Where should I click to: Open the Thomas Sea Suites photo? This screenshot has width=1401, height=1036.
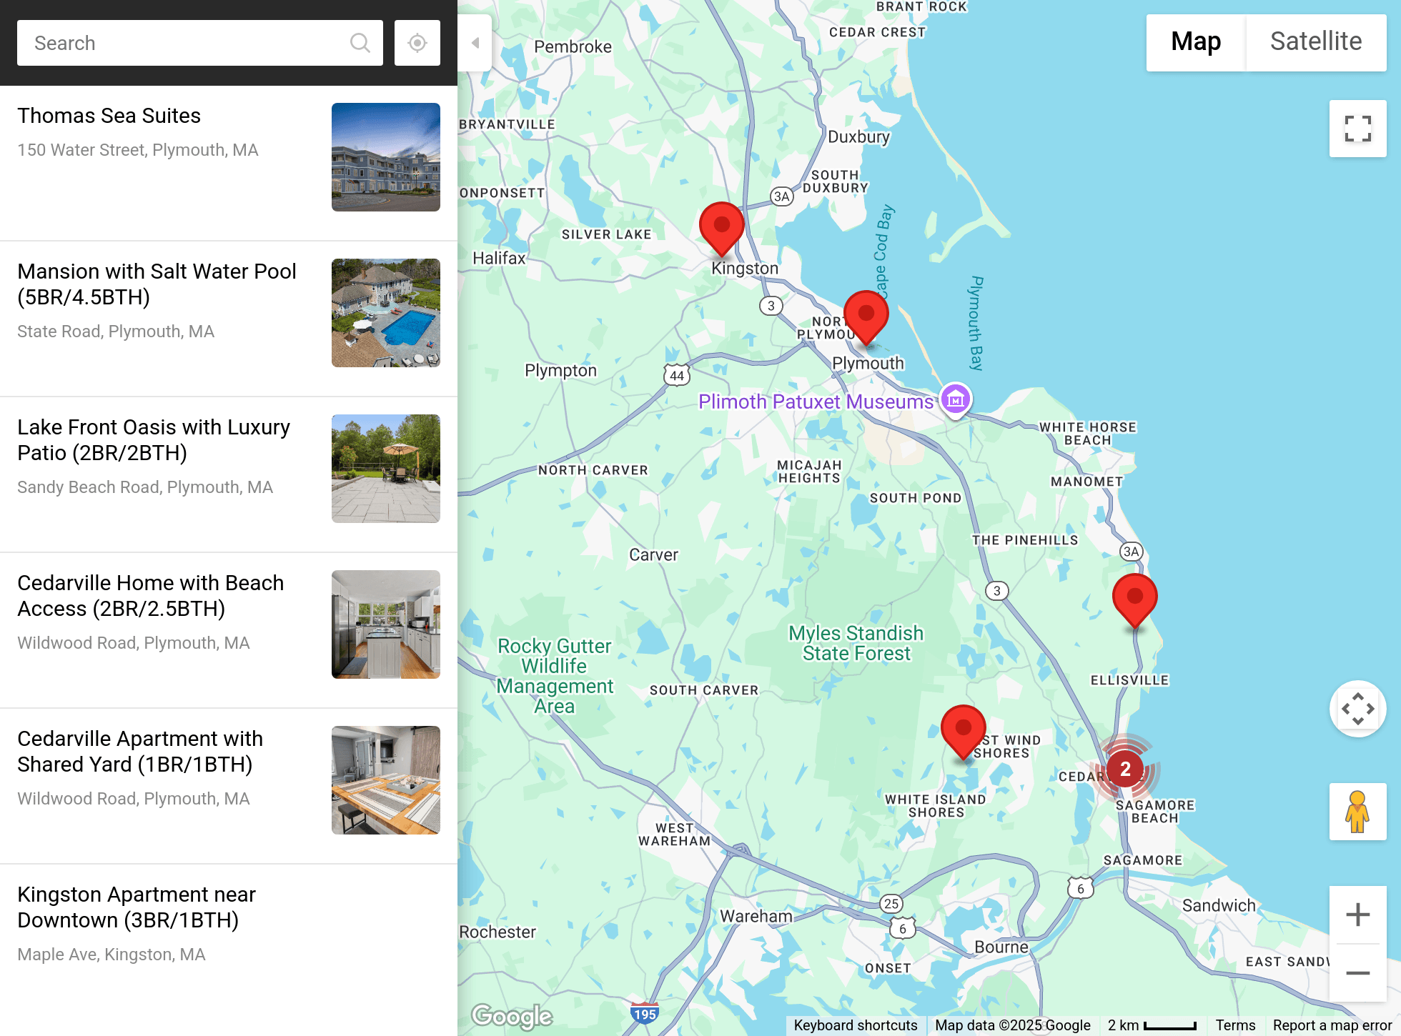[386, 157]
